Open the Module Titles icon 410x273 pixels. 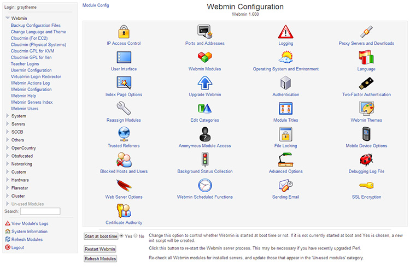285,109
